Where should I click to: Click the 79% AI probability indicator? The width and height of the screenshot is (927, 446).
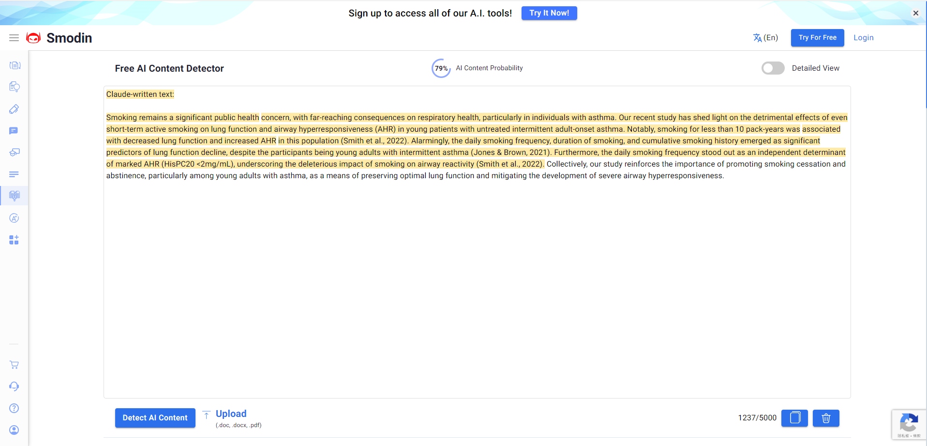[x=441, y=68]
